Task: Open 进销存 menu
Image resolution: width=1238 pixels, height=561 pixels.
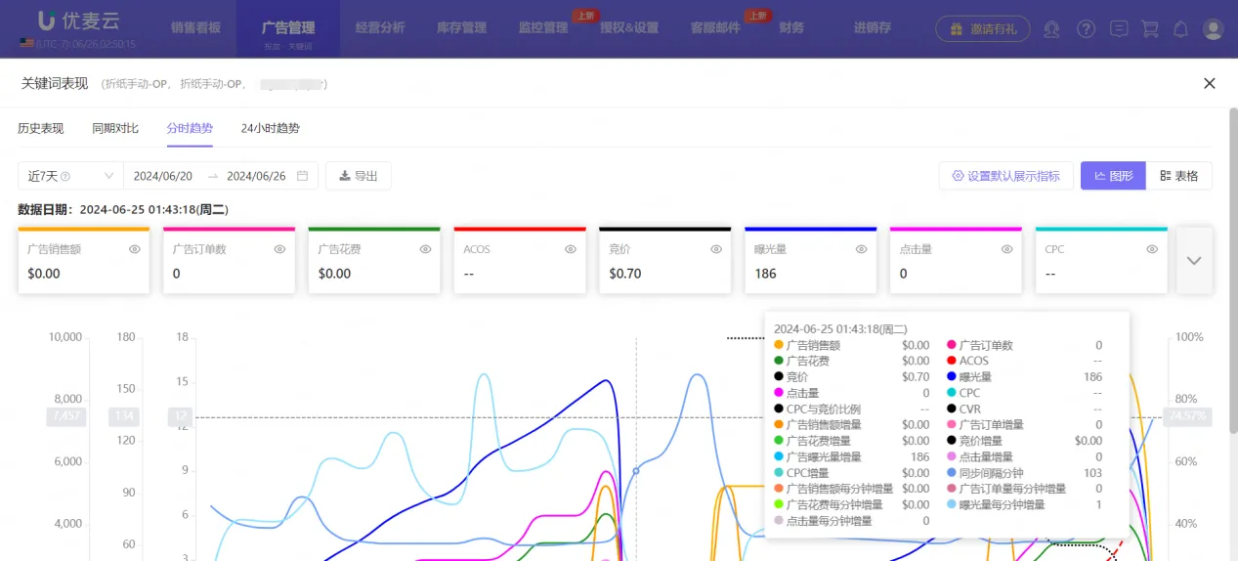Action: point(872,28)
